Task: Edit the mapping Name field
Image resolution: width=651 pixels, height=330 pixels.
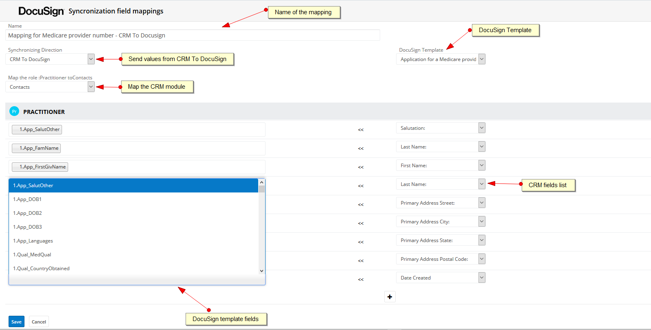Action: (x=193, y=35)
